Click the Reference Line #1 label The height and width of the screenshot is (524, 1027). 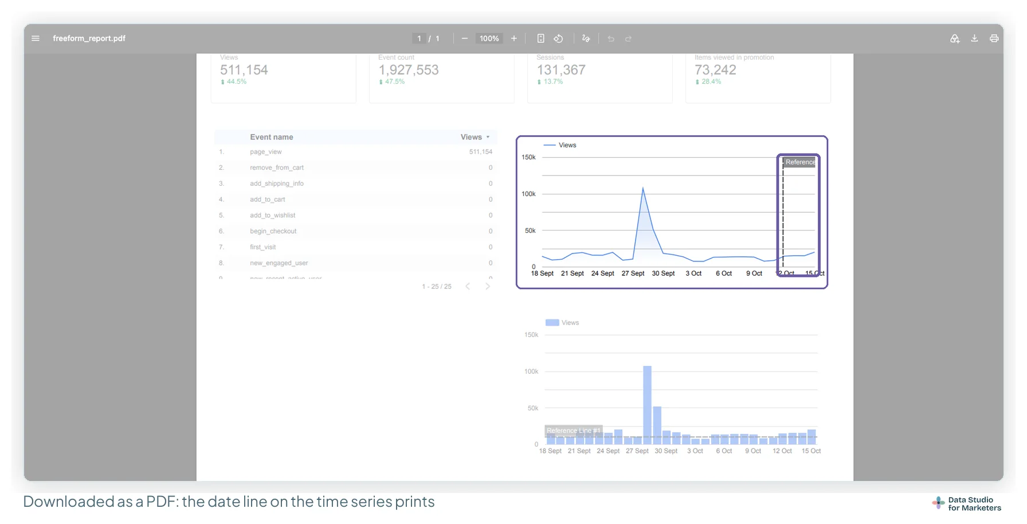tap(573, 431)
